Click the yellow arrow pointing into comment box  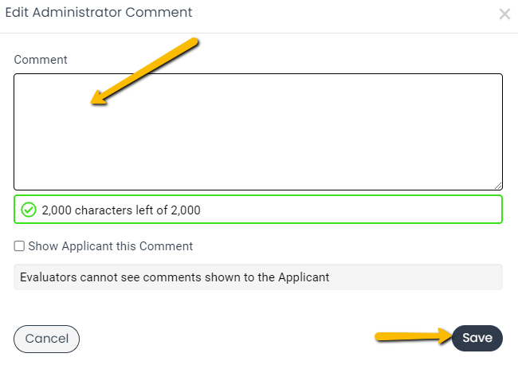(144, 72)
